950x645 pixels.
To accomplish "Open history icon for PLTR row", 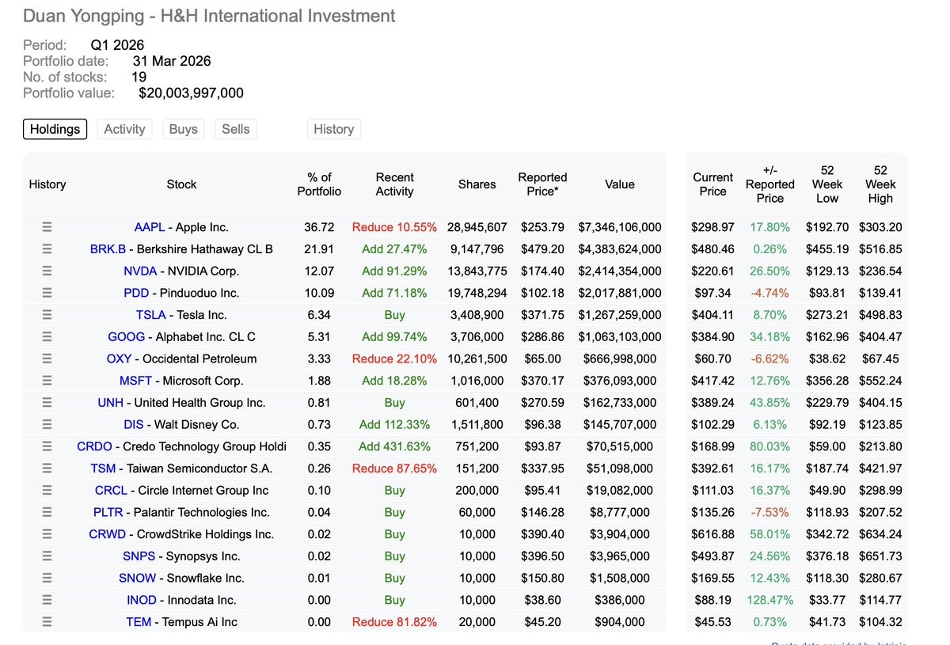I will point(47,512).
